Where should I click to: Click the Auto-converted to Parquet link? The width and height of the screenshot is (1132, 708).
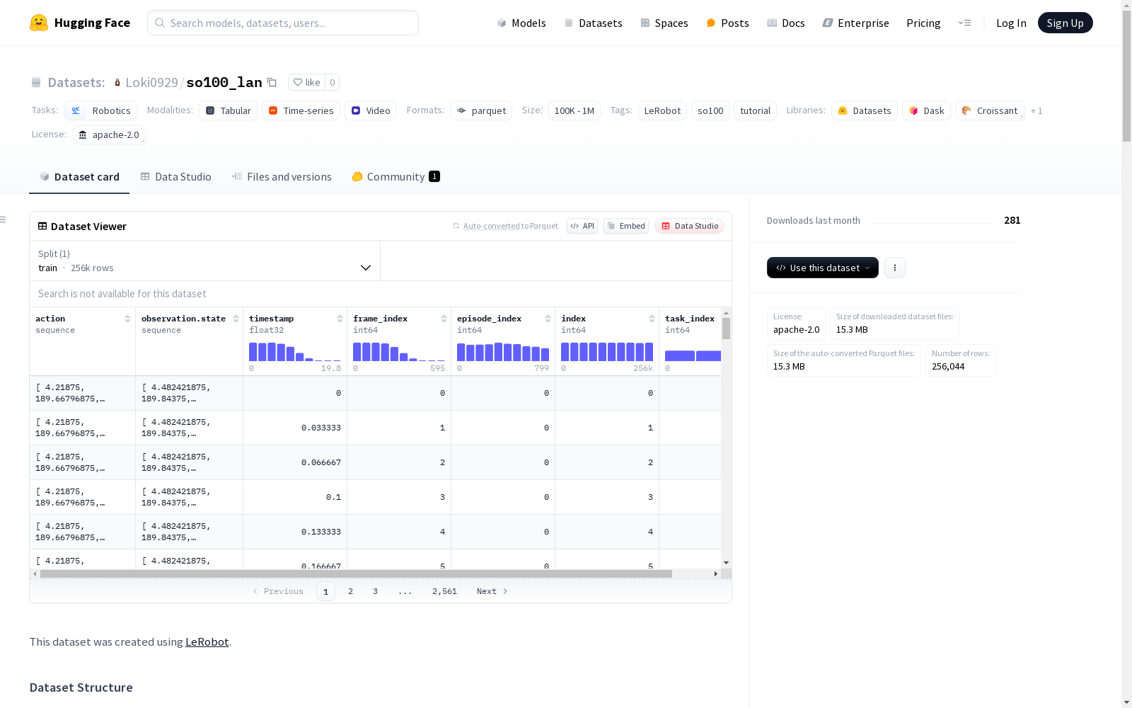point(505,226)
